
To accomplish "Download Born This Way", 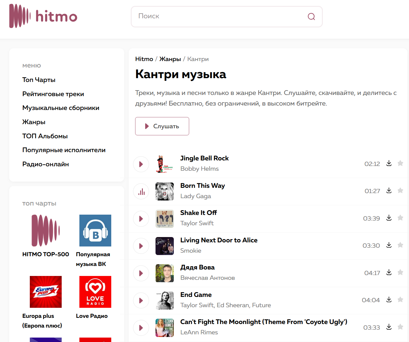I will coord(389,190).
